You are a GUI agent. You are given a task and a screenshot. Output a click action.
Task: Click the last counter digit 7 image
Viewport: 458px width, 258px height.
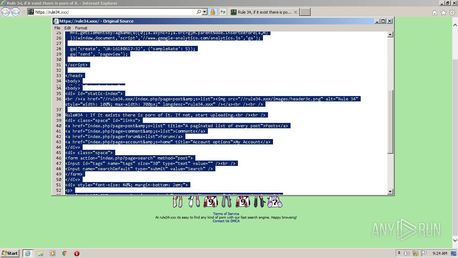click(x=274, y=201)
